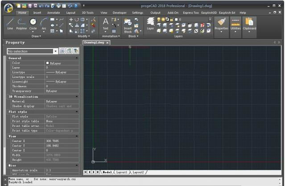Switch to the Layout1 tab
The width and height of the screenshot is (285, 186).
tap(122, 172)
